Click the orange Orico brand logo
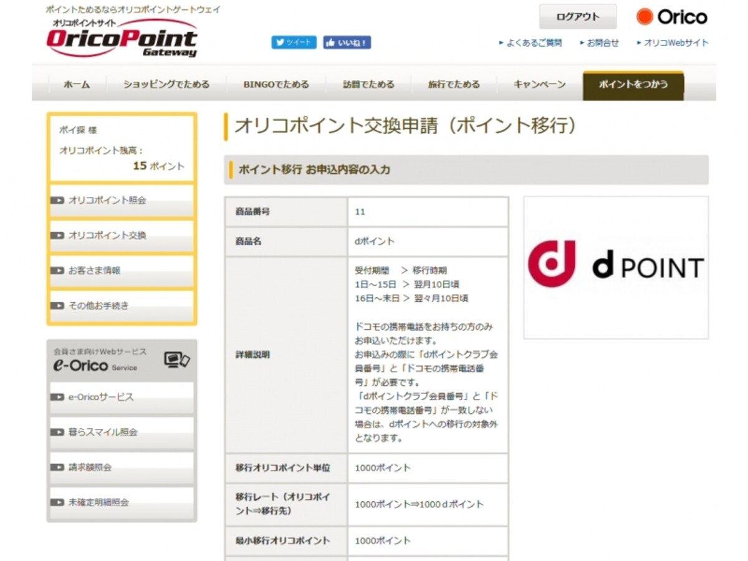Screen dimensions: 748x561 point(672,17)
